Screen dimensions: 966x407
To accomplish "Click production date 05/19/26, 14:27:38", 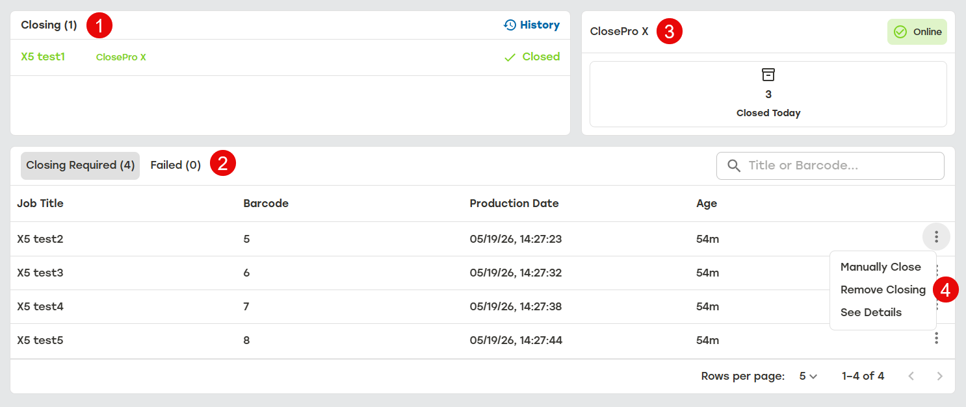I will [516, 306].
